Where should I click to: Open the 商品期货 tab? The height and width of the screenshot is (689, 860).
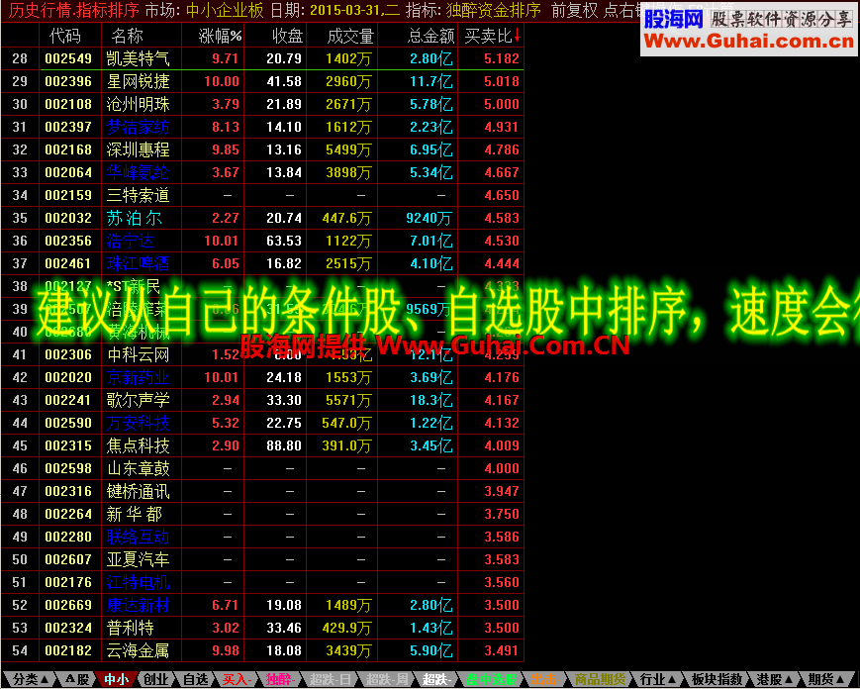[x=600, y=680]
